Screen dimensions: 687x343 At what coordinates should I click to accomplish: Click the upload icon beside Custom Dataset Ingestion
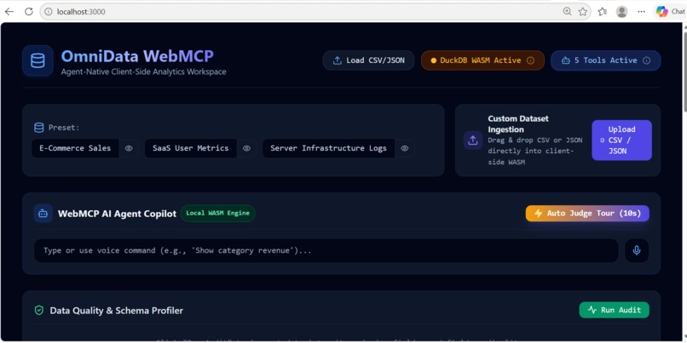(x=473, y=140)
